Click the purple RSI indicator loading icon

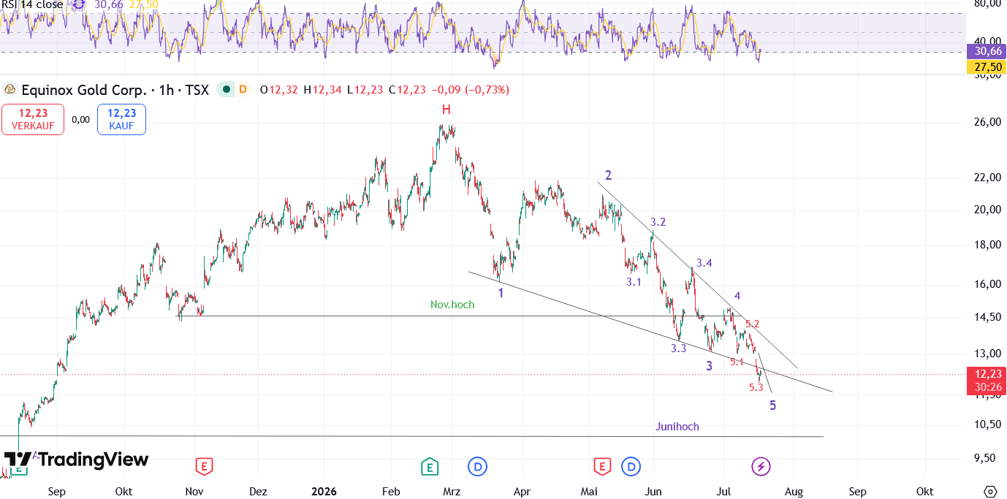[x=78, y=4]
